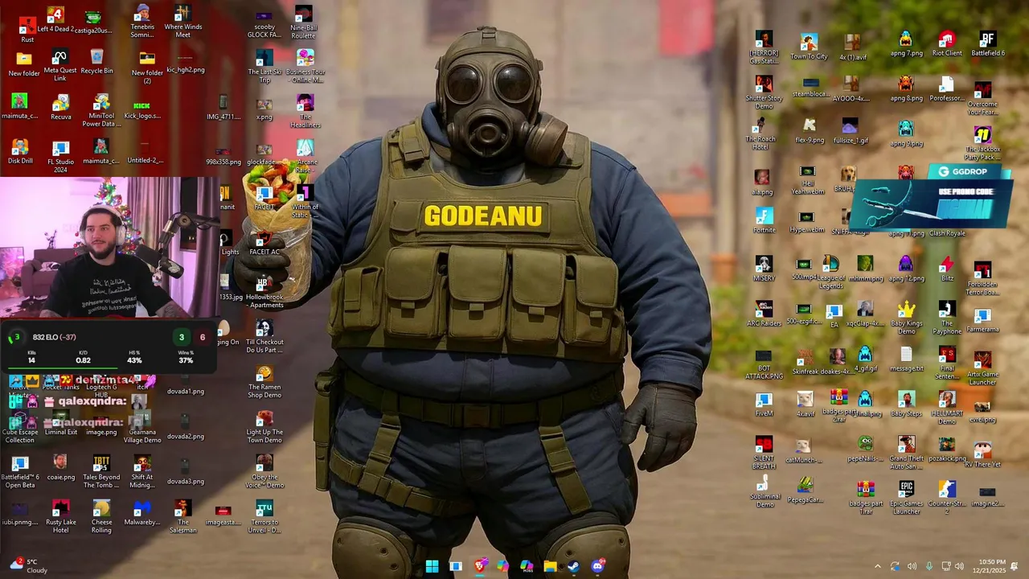Launch the EA app shortcut
This screenshot has width=1029, height=579.
[x=834, y=316]
